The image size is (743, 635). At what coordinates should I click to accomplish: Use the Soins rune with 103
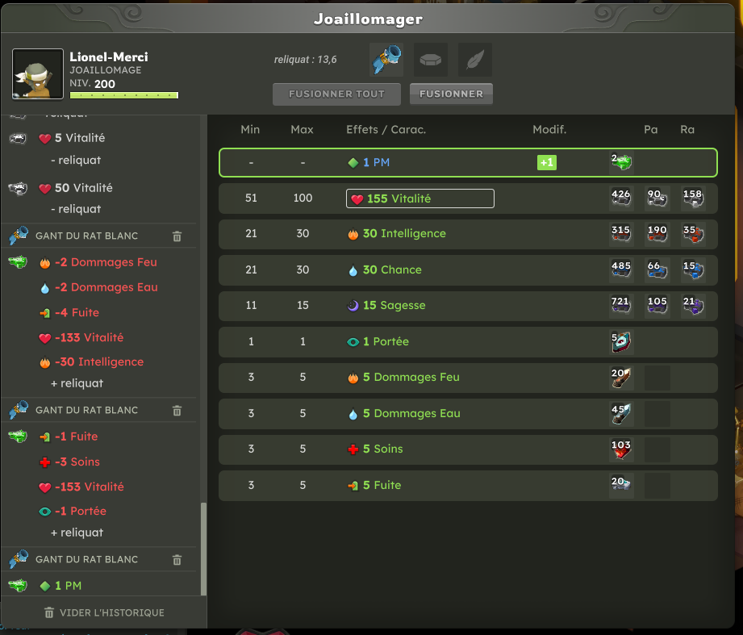tap(620, 449)
